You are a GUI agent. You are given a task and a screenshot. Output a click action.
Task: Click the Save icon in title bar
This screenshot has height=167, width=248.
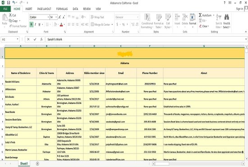[x=9, y=3]
